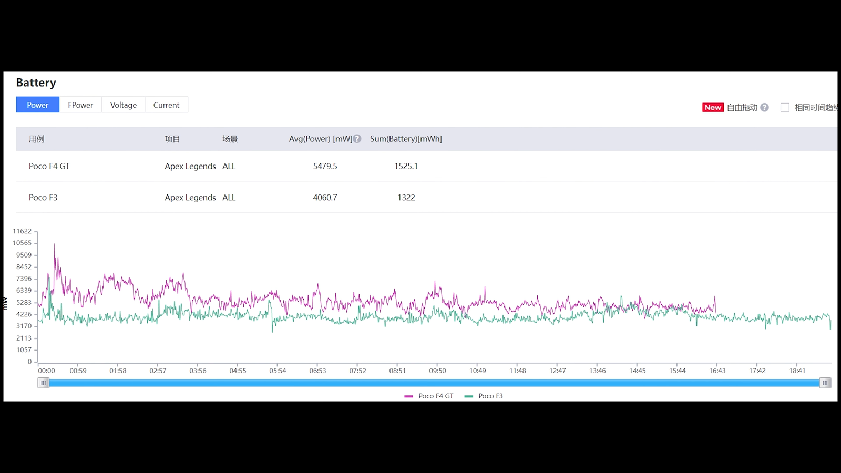This screenshot has width=841, height=473.
Task: Click the green Poco F3 legend swatch
Action: click(x=469, y=396)
